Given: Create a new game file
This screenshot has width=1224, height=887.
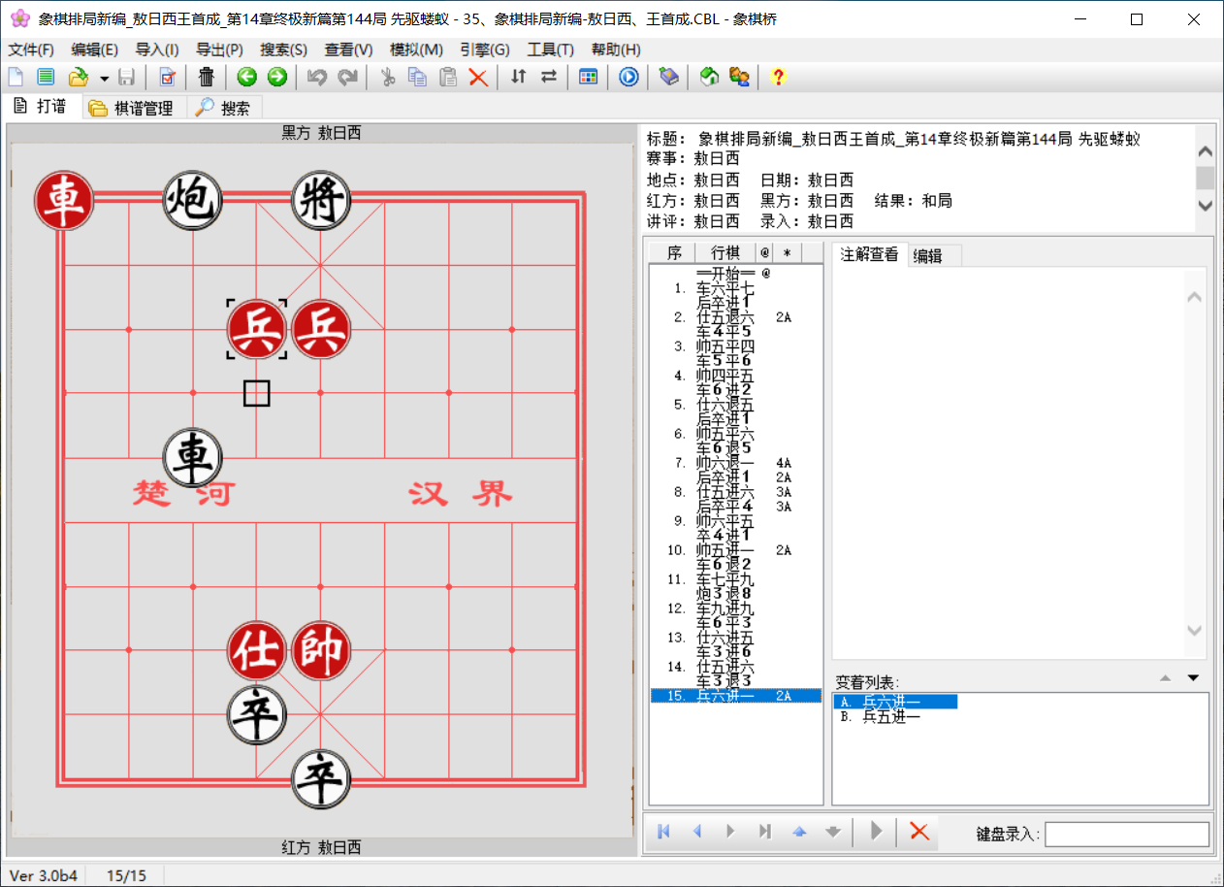Looking at the screenshot, I should pyautogui.click(x=15, y=78).
